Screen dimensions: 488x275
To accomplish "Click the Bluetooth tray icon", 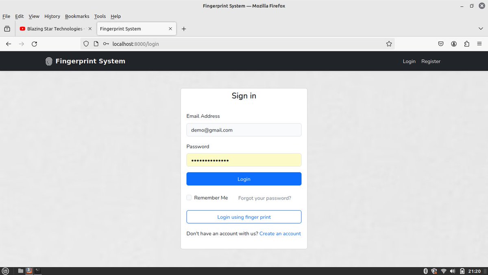I will (426, 271).
